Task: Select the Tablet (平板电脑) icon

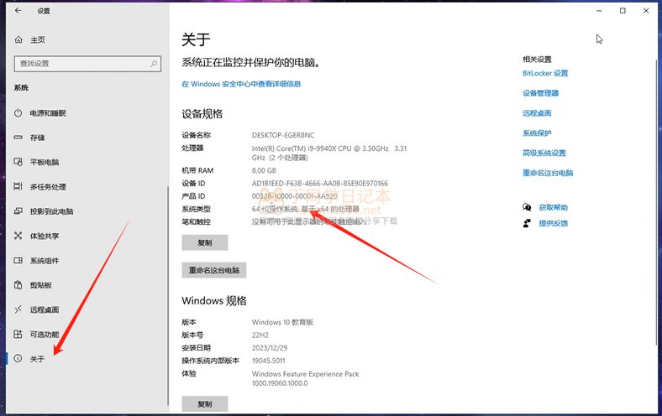Action: point(18,162)
